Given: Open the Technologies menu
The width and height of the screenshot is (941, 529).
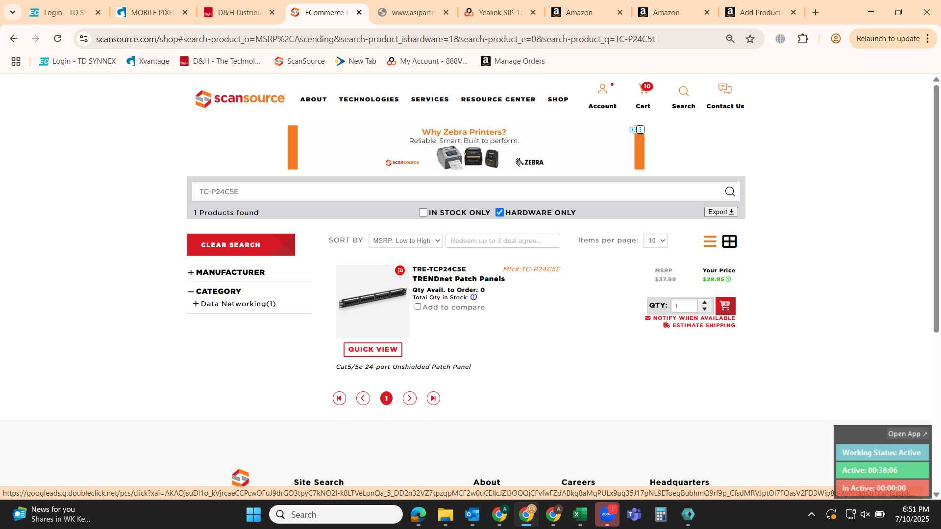Looking at the screenshot, I should 369,99.
